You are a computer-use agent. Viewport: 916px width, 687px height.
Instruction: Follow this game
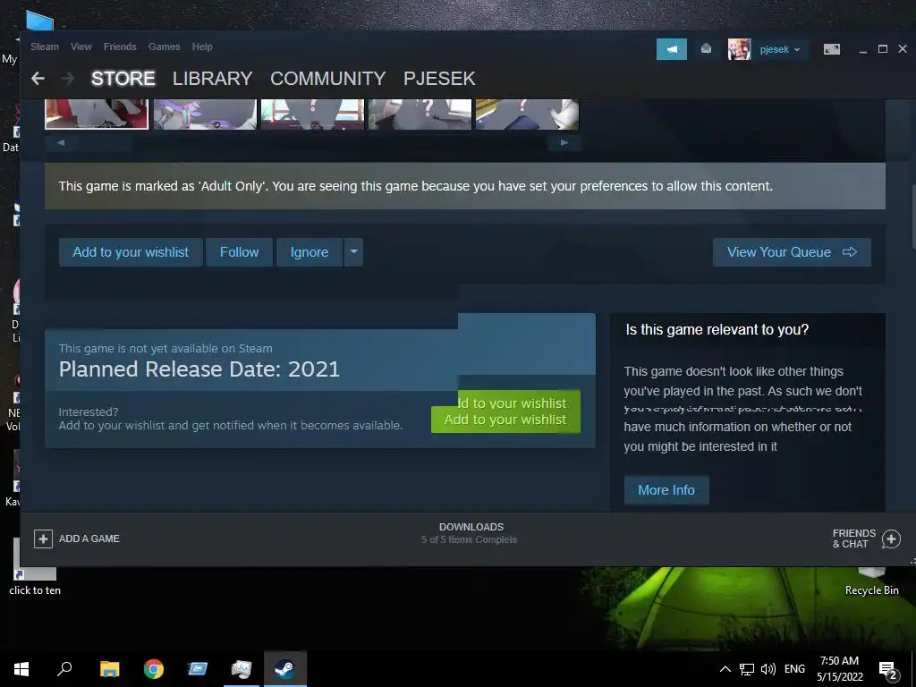(x=239, y=251)
